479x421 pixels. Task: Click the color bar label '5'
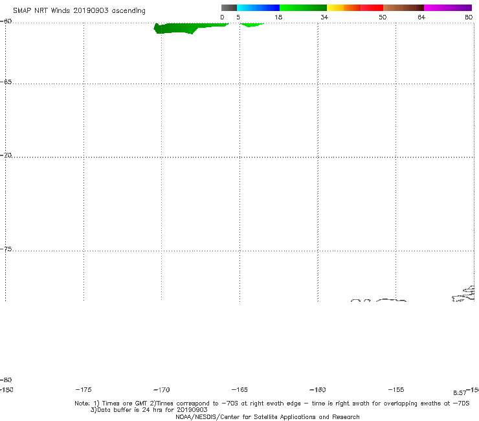238,17
